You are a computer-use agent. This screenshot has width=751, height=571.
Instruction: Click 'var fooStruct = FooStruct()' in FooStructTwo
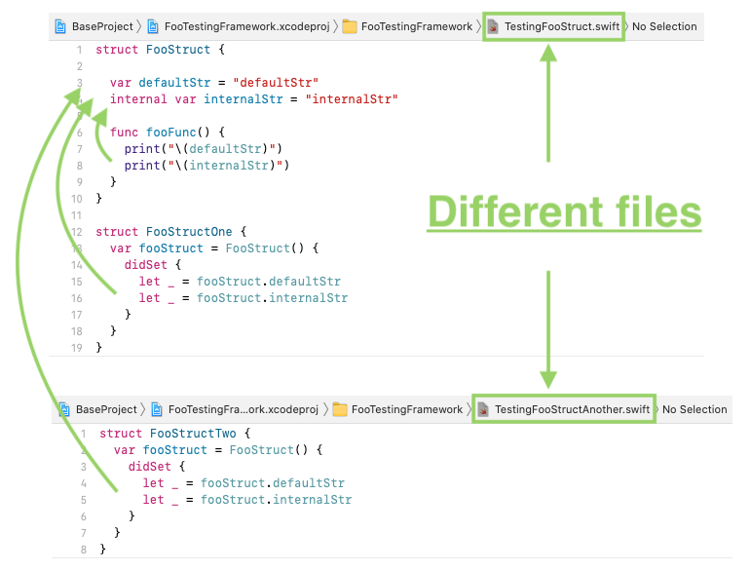click(x=218, y=450)
